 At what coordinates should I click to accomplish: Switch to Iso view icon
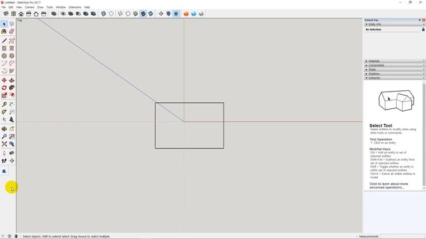6,14
